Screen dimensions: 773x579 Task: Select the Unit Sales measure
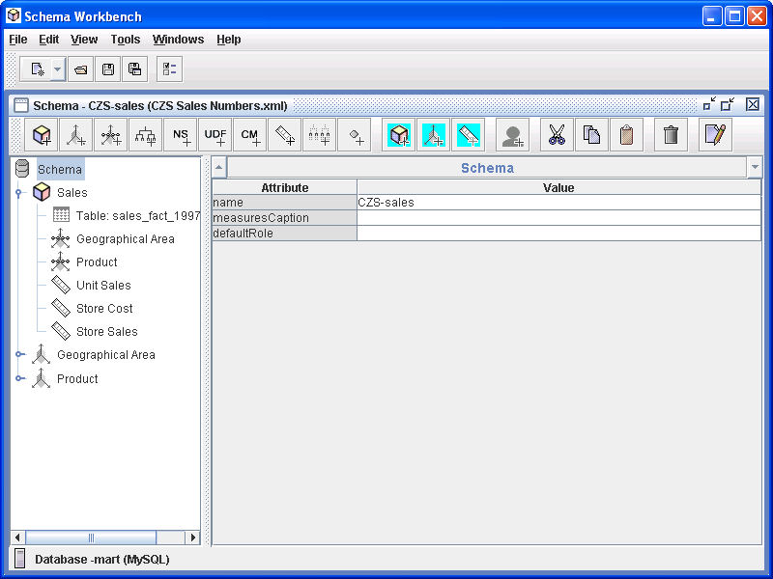(x=103, y=285)
